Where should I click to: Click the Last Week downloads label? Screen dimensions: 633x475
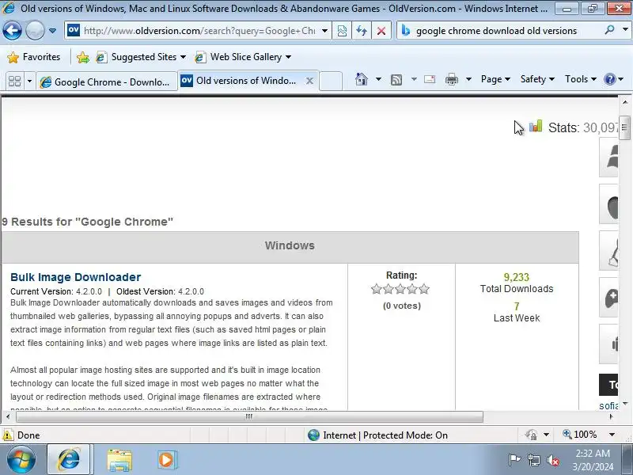pyautogui.click(x=517, y=318)
